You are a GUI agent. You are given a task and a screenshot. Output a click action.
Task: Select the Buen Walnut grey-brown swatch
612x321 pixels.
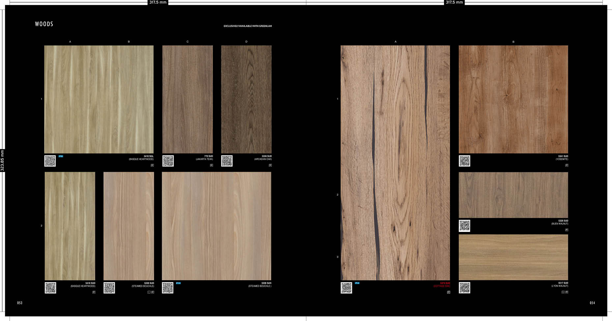513,195
